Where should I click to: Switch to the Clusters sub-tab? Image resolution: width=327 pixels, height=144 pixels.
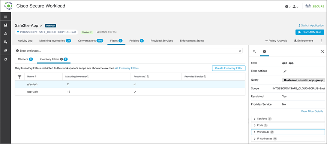[x=25, y=59]
